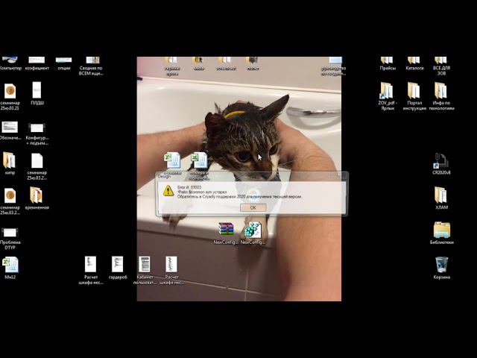Open the коэфициент desktop file
Viewport: 477px width, 358px height.
(x=37, y=63)
